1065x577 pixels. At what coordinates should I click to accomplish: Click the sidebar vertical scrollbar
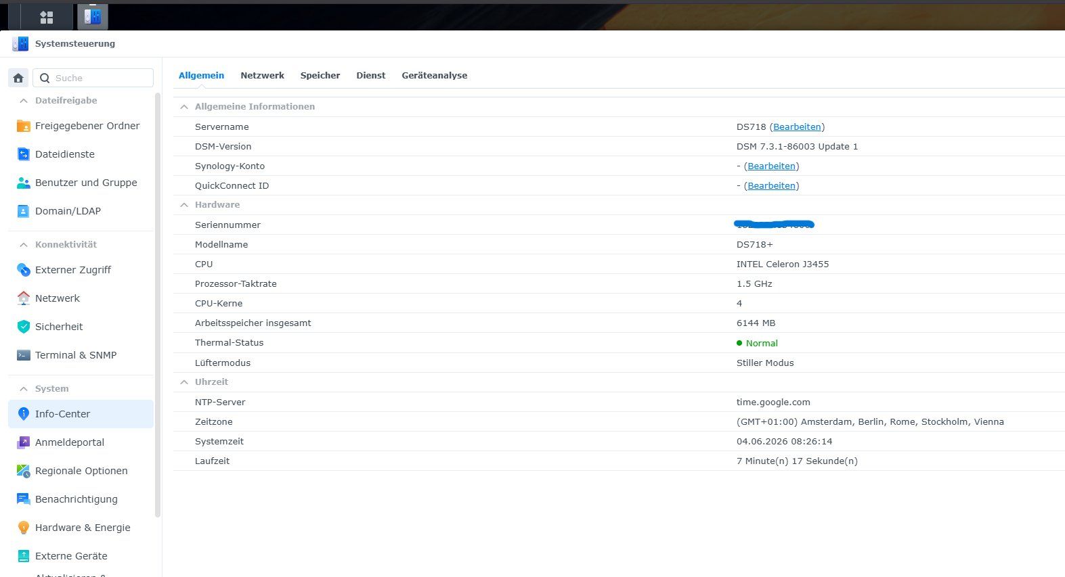158,304
